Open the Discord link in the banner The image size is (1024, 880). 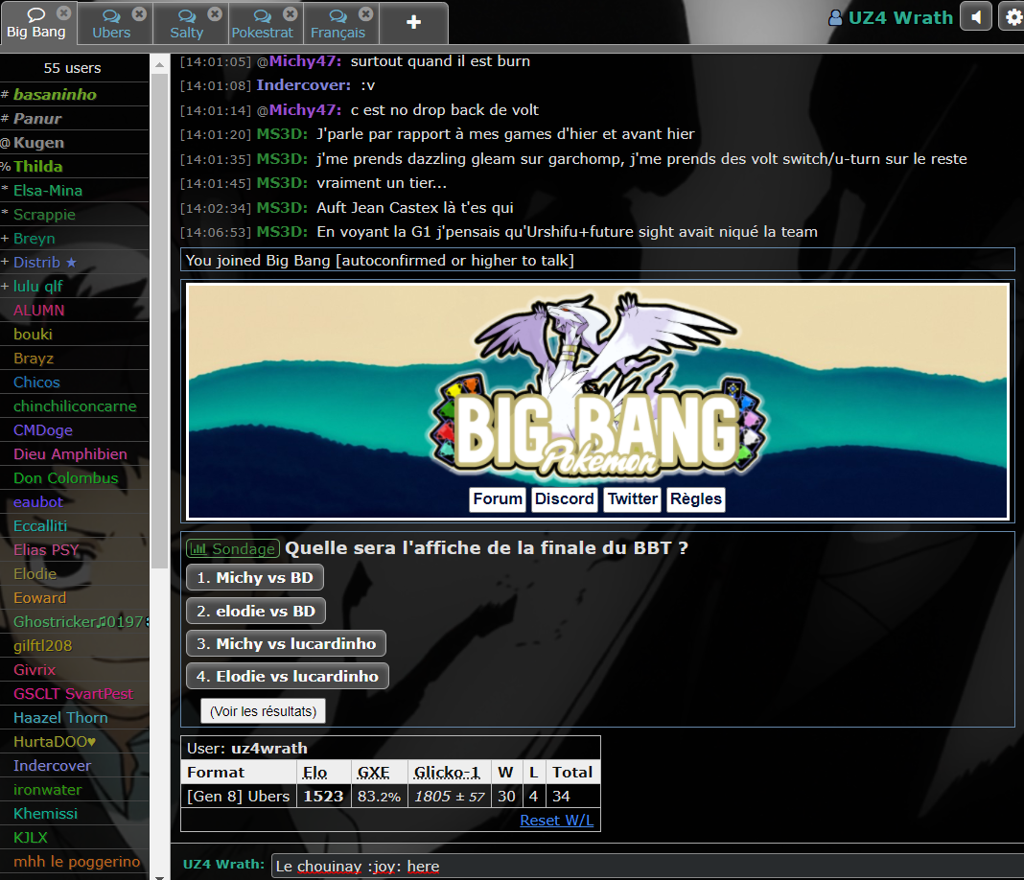(564, 498)
